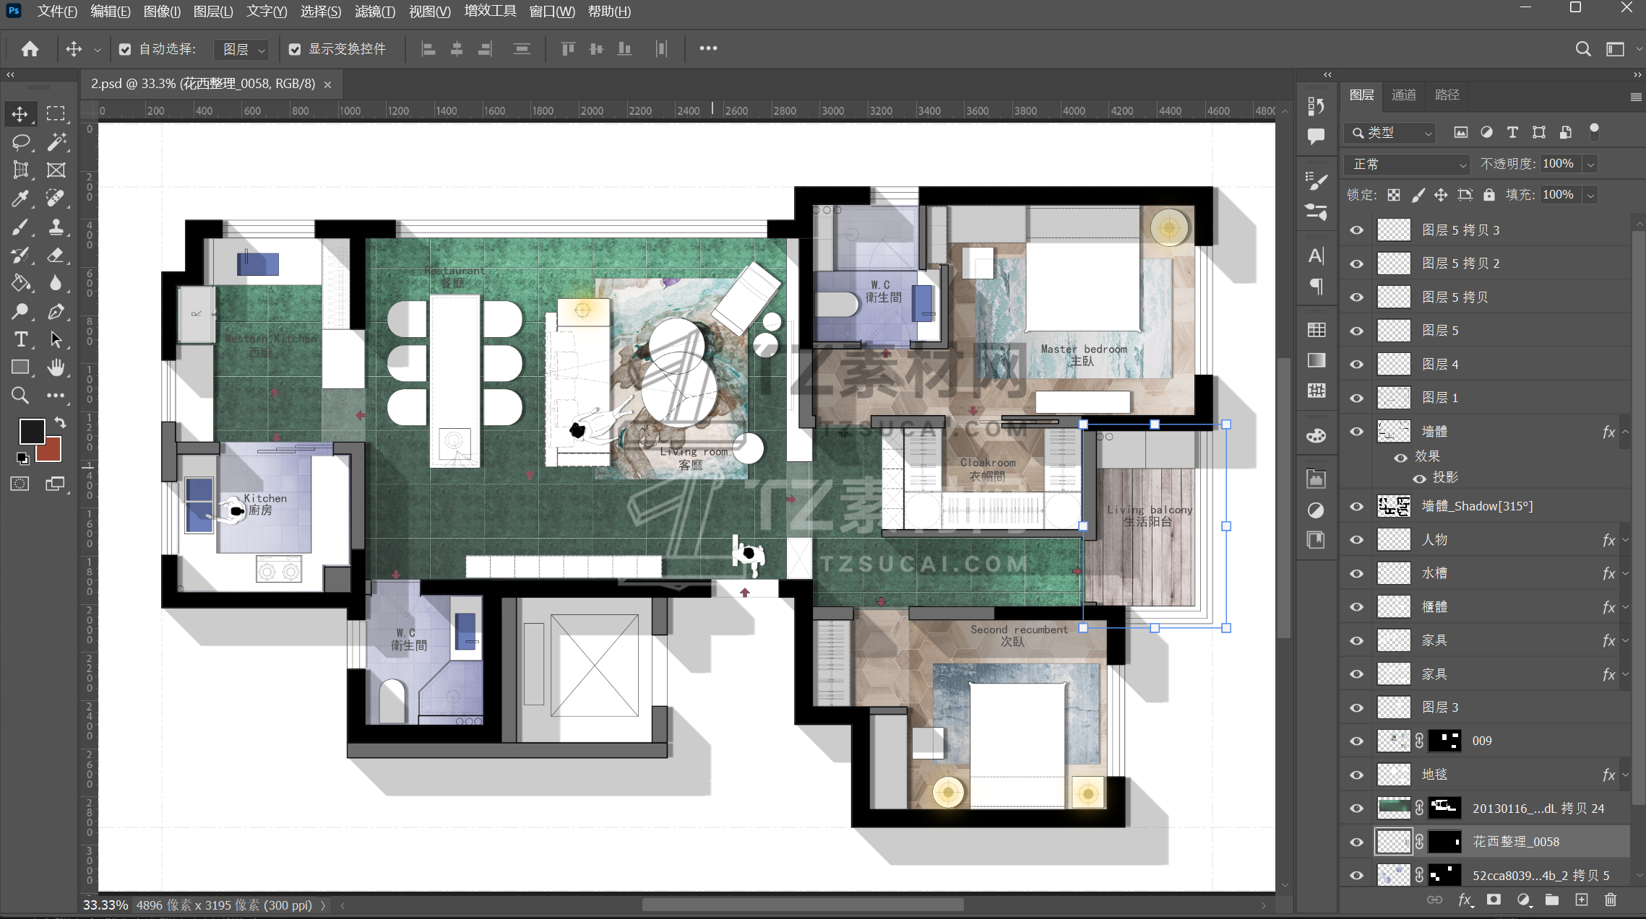This screenshot has height=919, width=1646.
Task: Open the 不透明度 opacity dropdown arrow
Action: pyautogui.click(x=1590, y=165)
